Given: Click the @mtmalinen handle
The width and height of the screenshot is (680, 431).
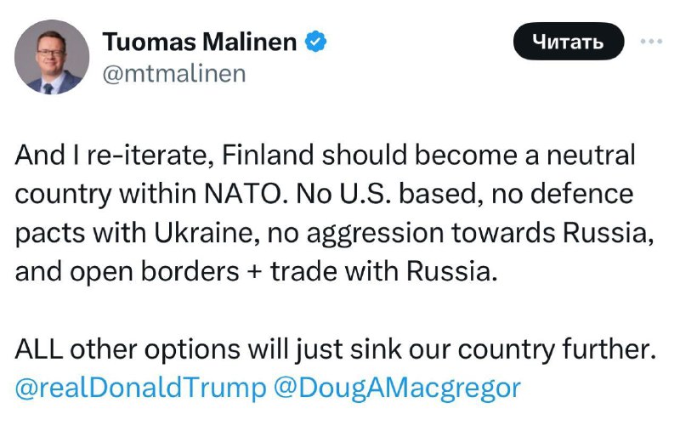Looking at the screenshot, I should tap(174, 73).
